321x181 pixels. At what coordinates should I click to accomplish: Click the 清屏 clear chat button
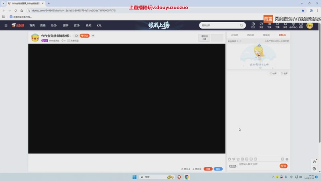pyautogui.click(x=284, y=74)
